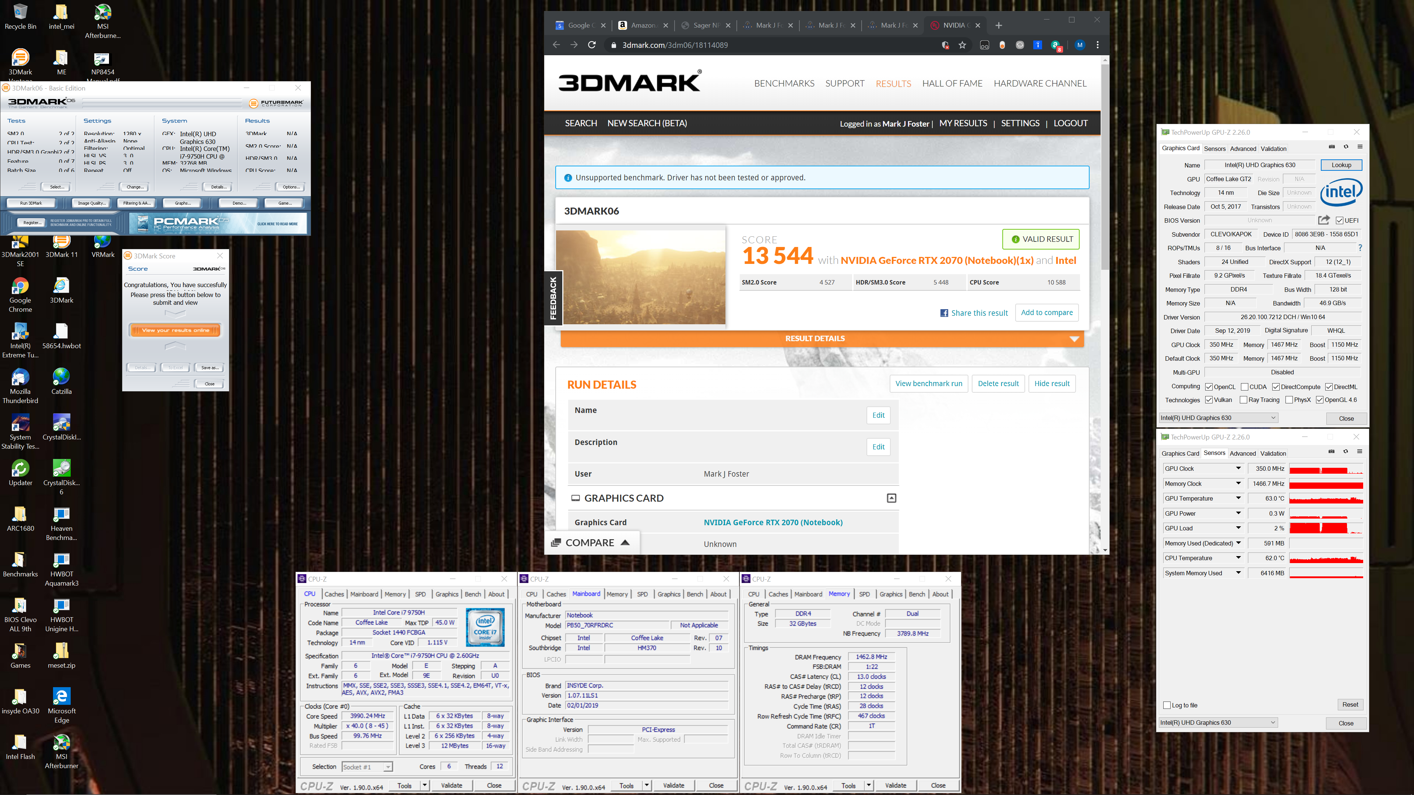Click the GPU-Z refresh icon in top window

(1346, 146)
